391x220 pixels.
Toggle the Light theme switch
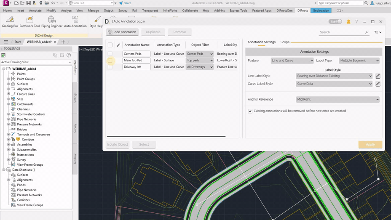tap(335, 21)
